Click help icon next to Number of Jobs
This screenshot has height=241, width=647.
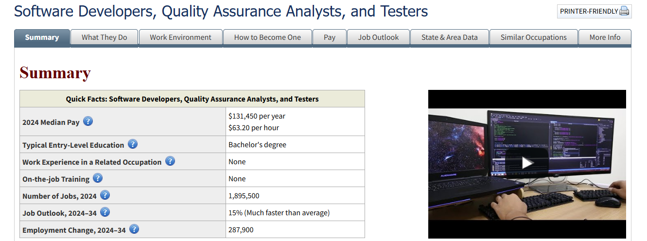105,195
